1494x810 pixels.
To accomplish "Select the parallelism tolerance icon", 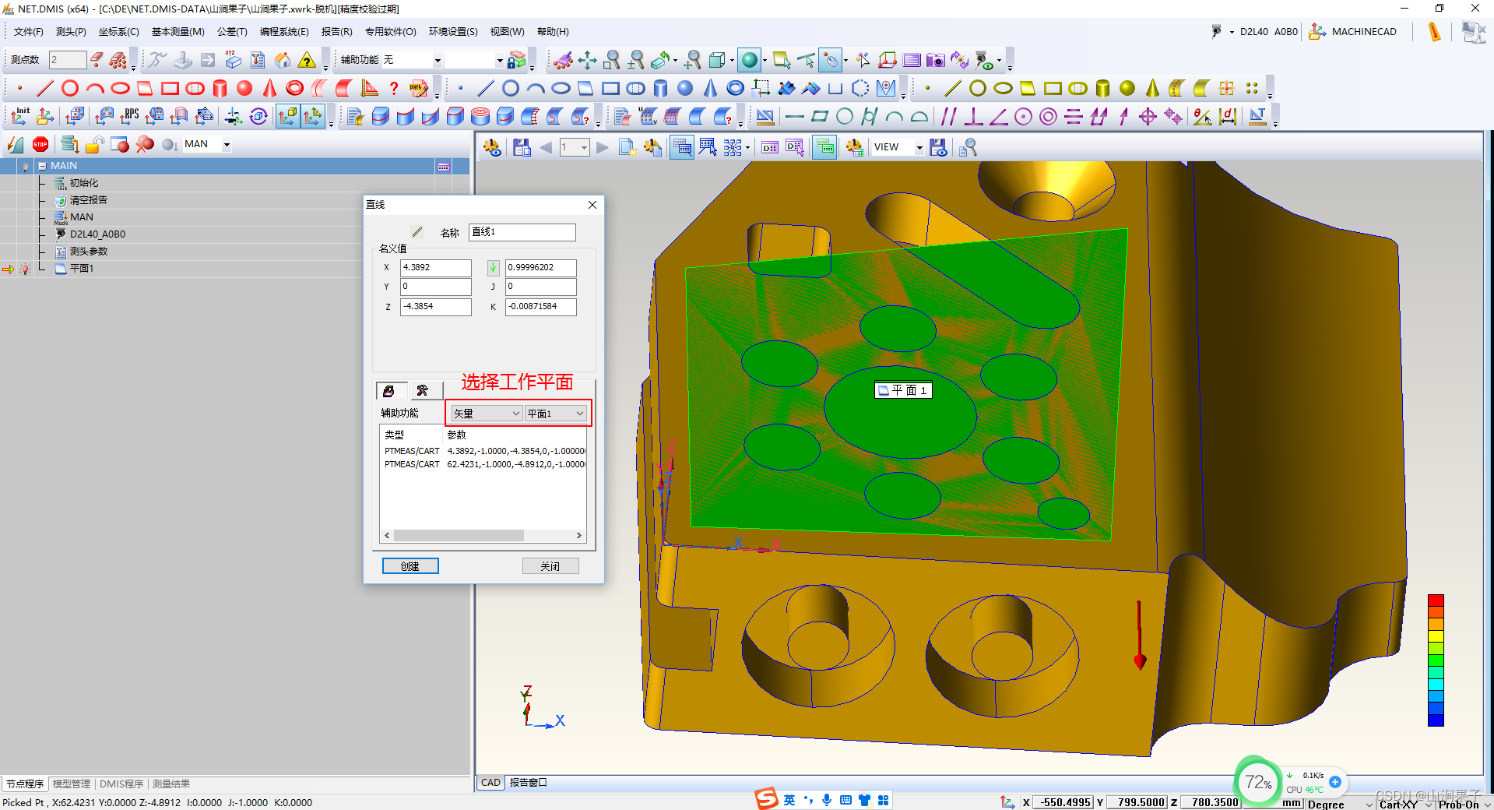I will tap(948, 116).
